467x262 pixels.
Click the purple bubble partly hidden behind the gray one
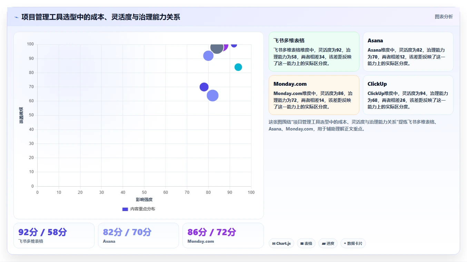click(226, 47)
